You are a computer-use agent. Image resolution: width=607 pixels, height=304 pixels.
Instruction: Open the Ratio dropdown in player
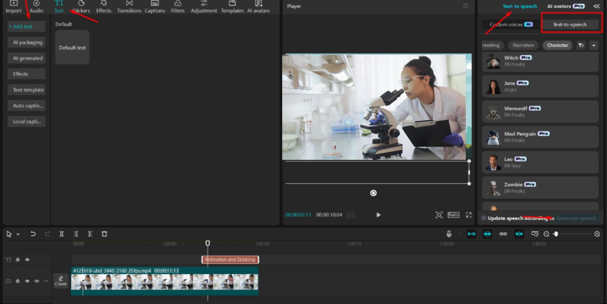[453, 215]
